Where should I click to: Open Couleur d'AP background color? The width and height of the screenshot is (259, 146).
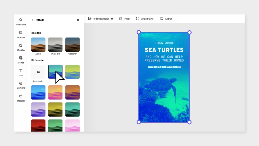tap(145, 18)
